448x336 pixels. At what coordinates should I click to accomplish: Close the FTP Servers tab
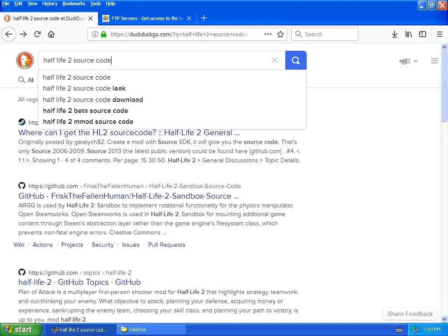pos(189,18)
